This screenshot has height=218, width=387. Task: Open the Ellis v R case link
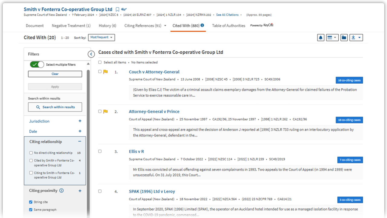[136, 151]
